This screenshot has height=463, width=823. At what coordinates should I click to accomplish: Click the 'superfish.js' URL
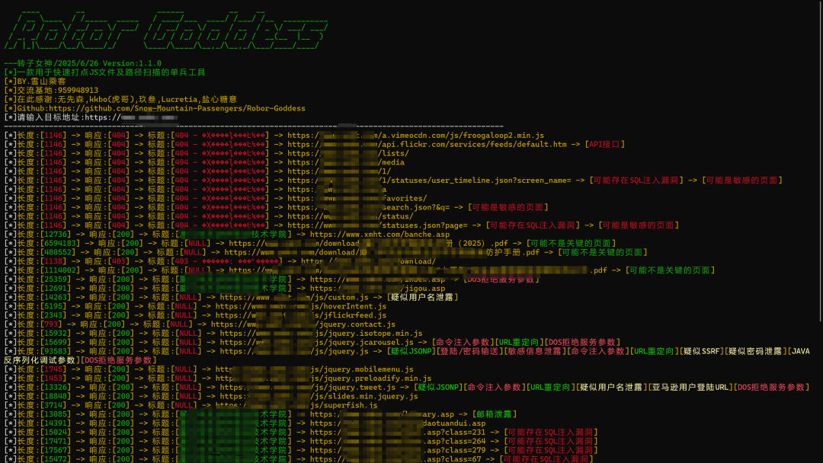click(296, 405)
